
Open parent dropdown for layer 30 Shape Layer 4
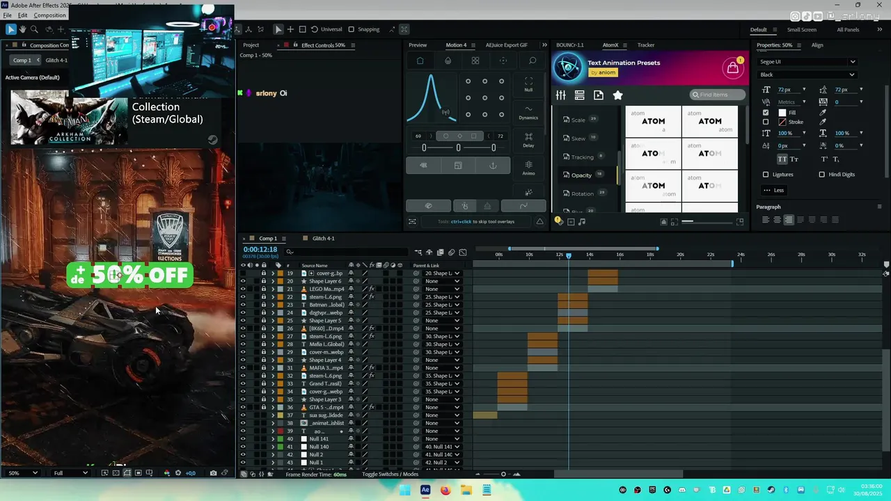(443, 360)
